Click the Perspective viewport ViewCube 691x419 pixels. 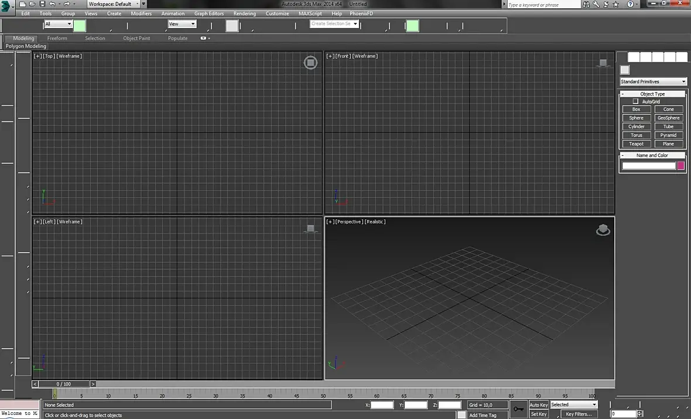pyautogui.click(x=603, y=230)
